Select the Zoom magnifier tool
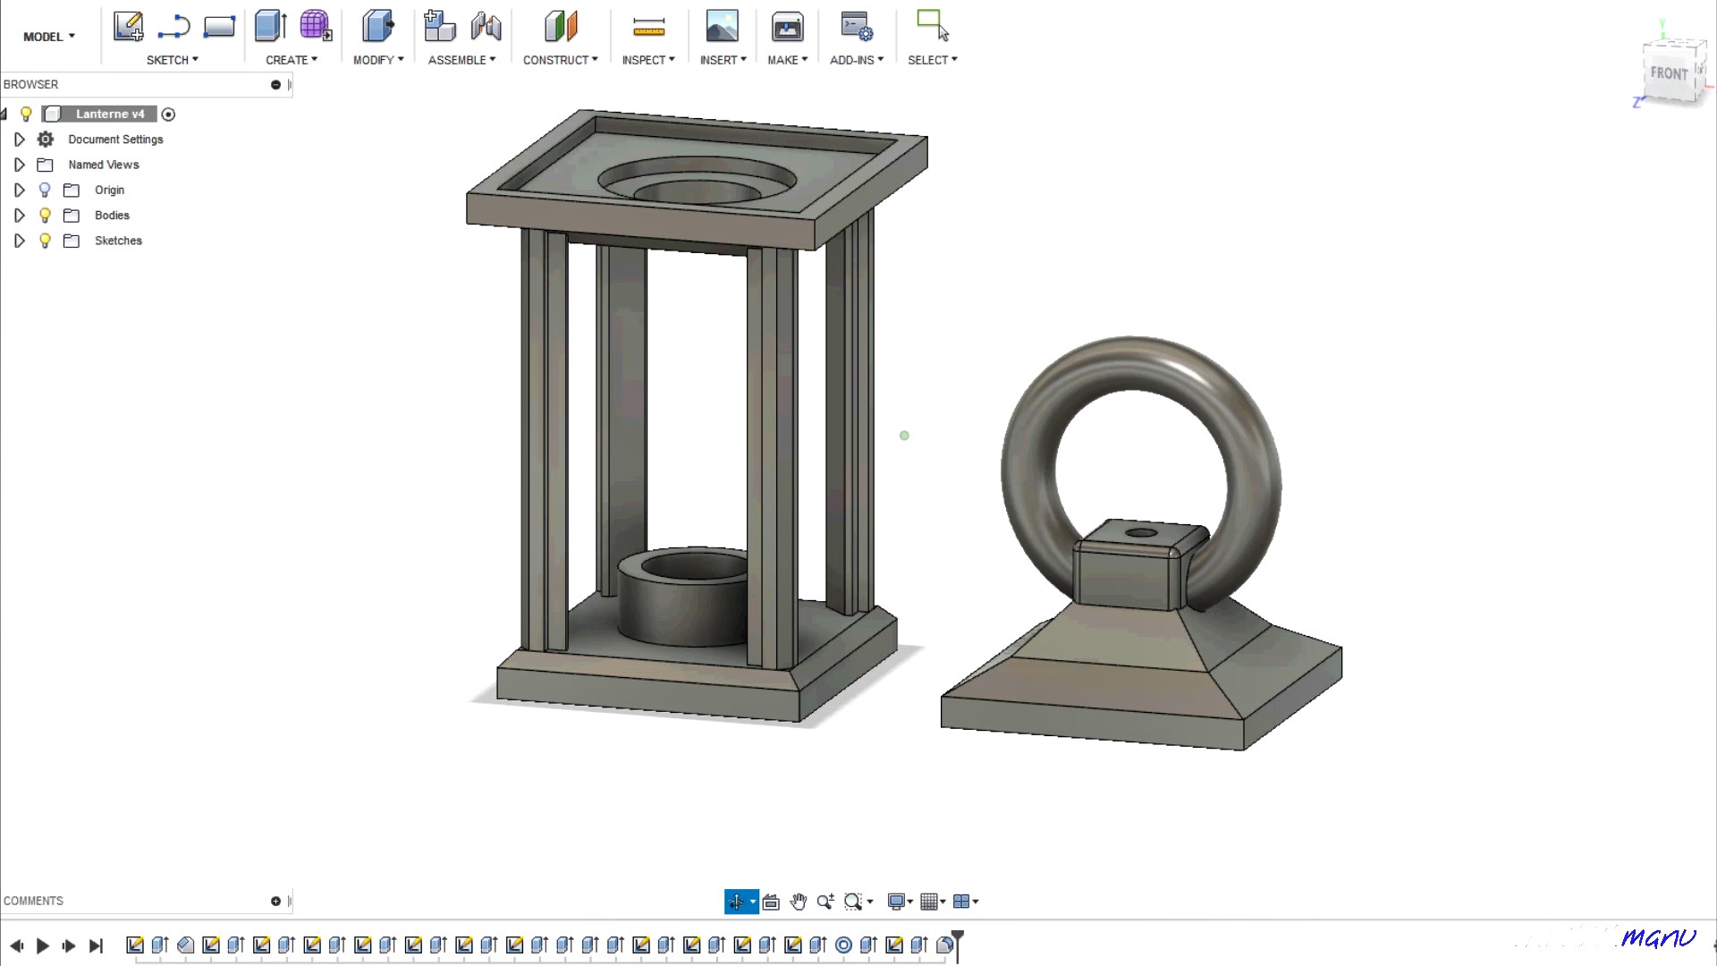Image resolution: width=1717 pixels, height=966 pixels. click(825, 902)
